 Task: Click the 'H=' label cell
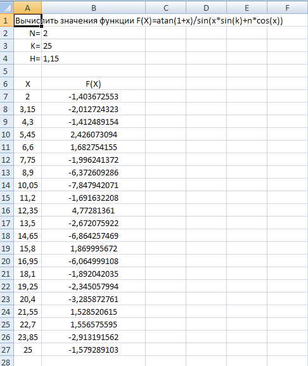click(28, 58)
